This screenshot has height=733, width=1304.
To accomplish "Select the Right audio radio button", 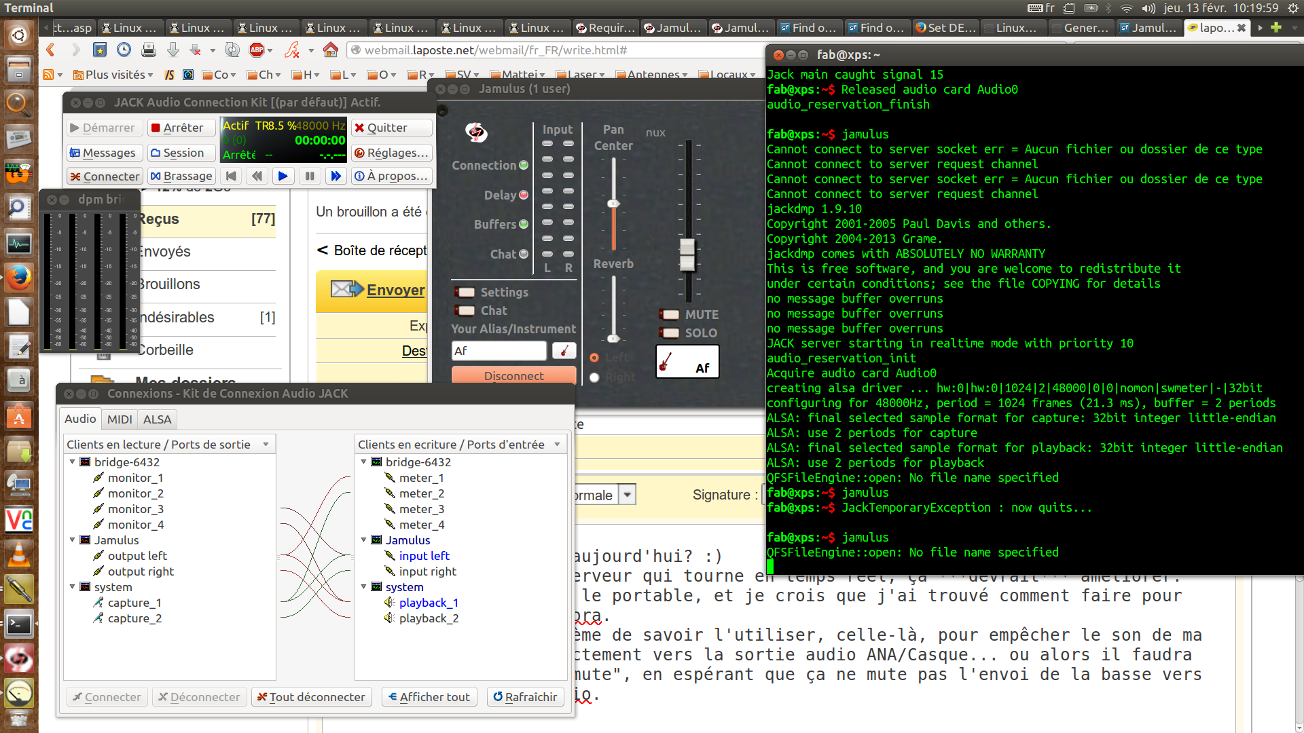I will [x=594, y=377].
